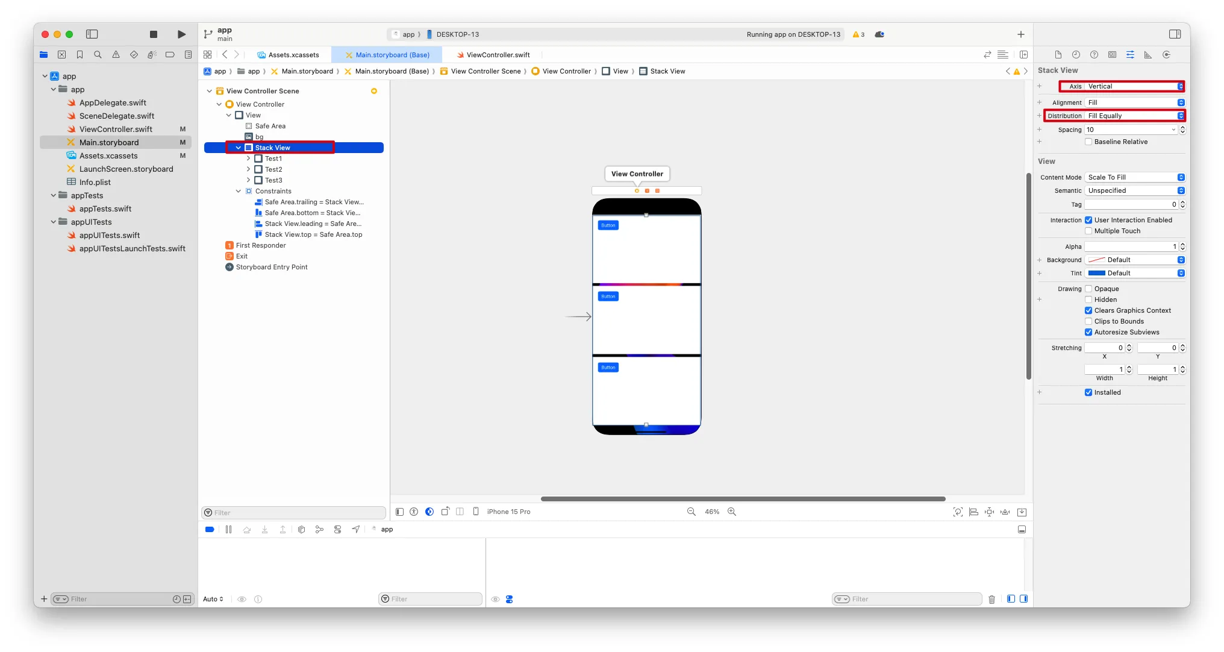
Task: Click the Run play button
Action: 181,34
